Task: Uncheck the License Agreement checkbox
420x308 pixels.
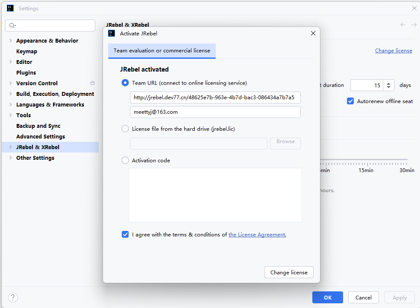Action: (x=125, y=234)
